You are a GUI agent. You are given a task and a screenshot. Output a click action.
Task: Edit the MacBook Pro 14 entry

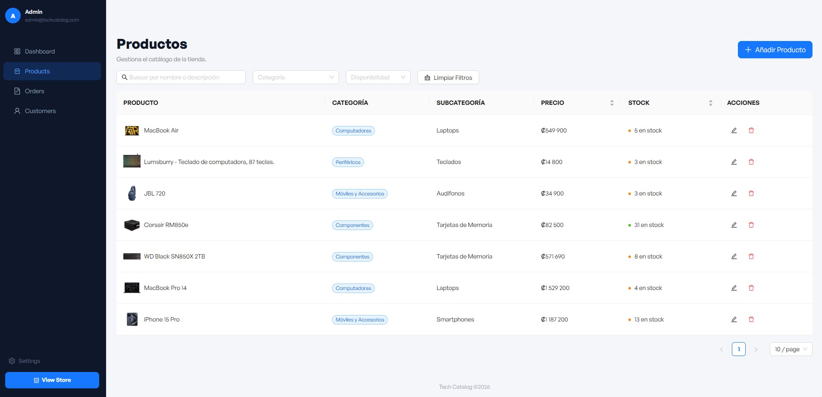pos(734,288)
